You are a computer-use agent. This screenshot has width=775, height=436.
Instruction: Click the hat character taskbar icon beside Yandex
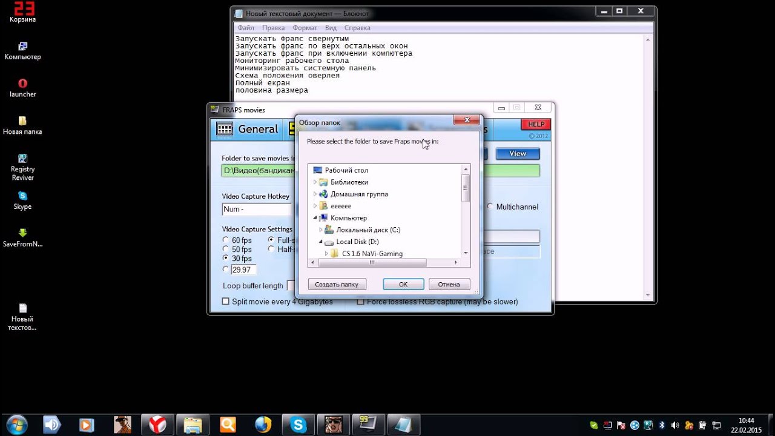[x=123, y=424]
